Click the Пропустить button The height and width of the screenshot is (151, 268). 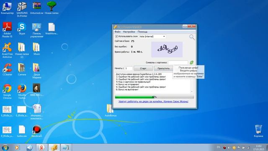[163, 68]
